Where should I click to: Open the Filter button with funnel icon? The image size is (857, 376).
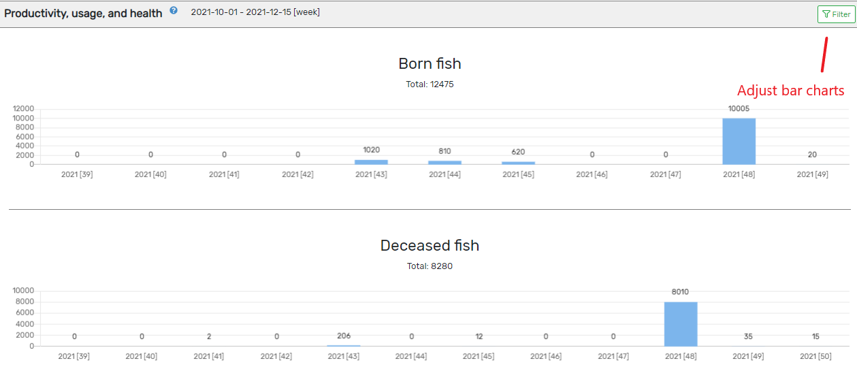[x=836, y=14]
